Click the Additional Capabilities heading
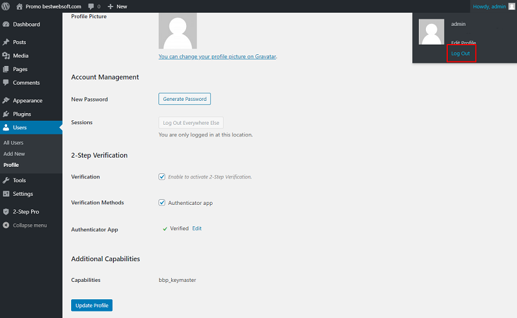The width and height of the screenshot is (517, 318). point(105,259)
